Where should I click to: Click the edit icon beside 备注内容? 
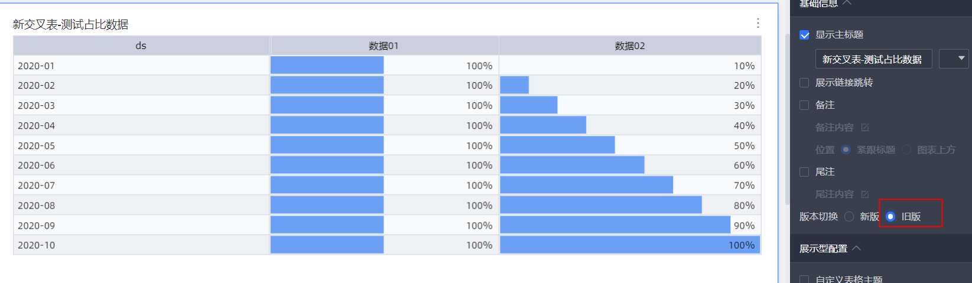(865, 128)
